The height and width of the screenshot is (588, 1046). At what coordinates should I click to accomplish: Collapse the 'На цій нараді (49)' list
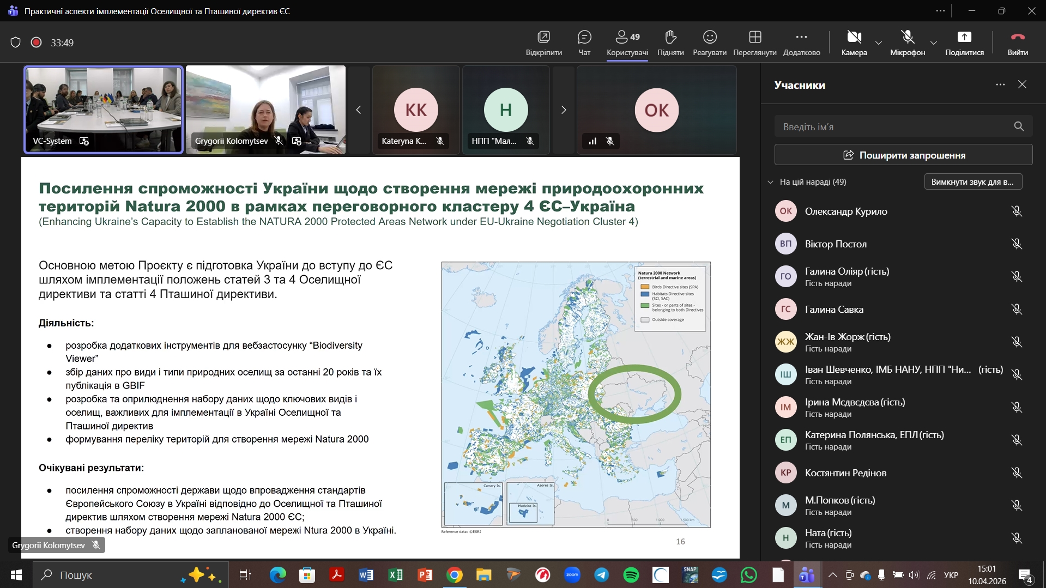click(x=770, y=182)
